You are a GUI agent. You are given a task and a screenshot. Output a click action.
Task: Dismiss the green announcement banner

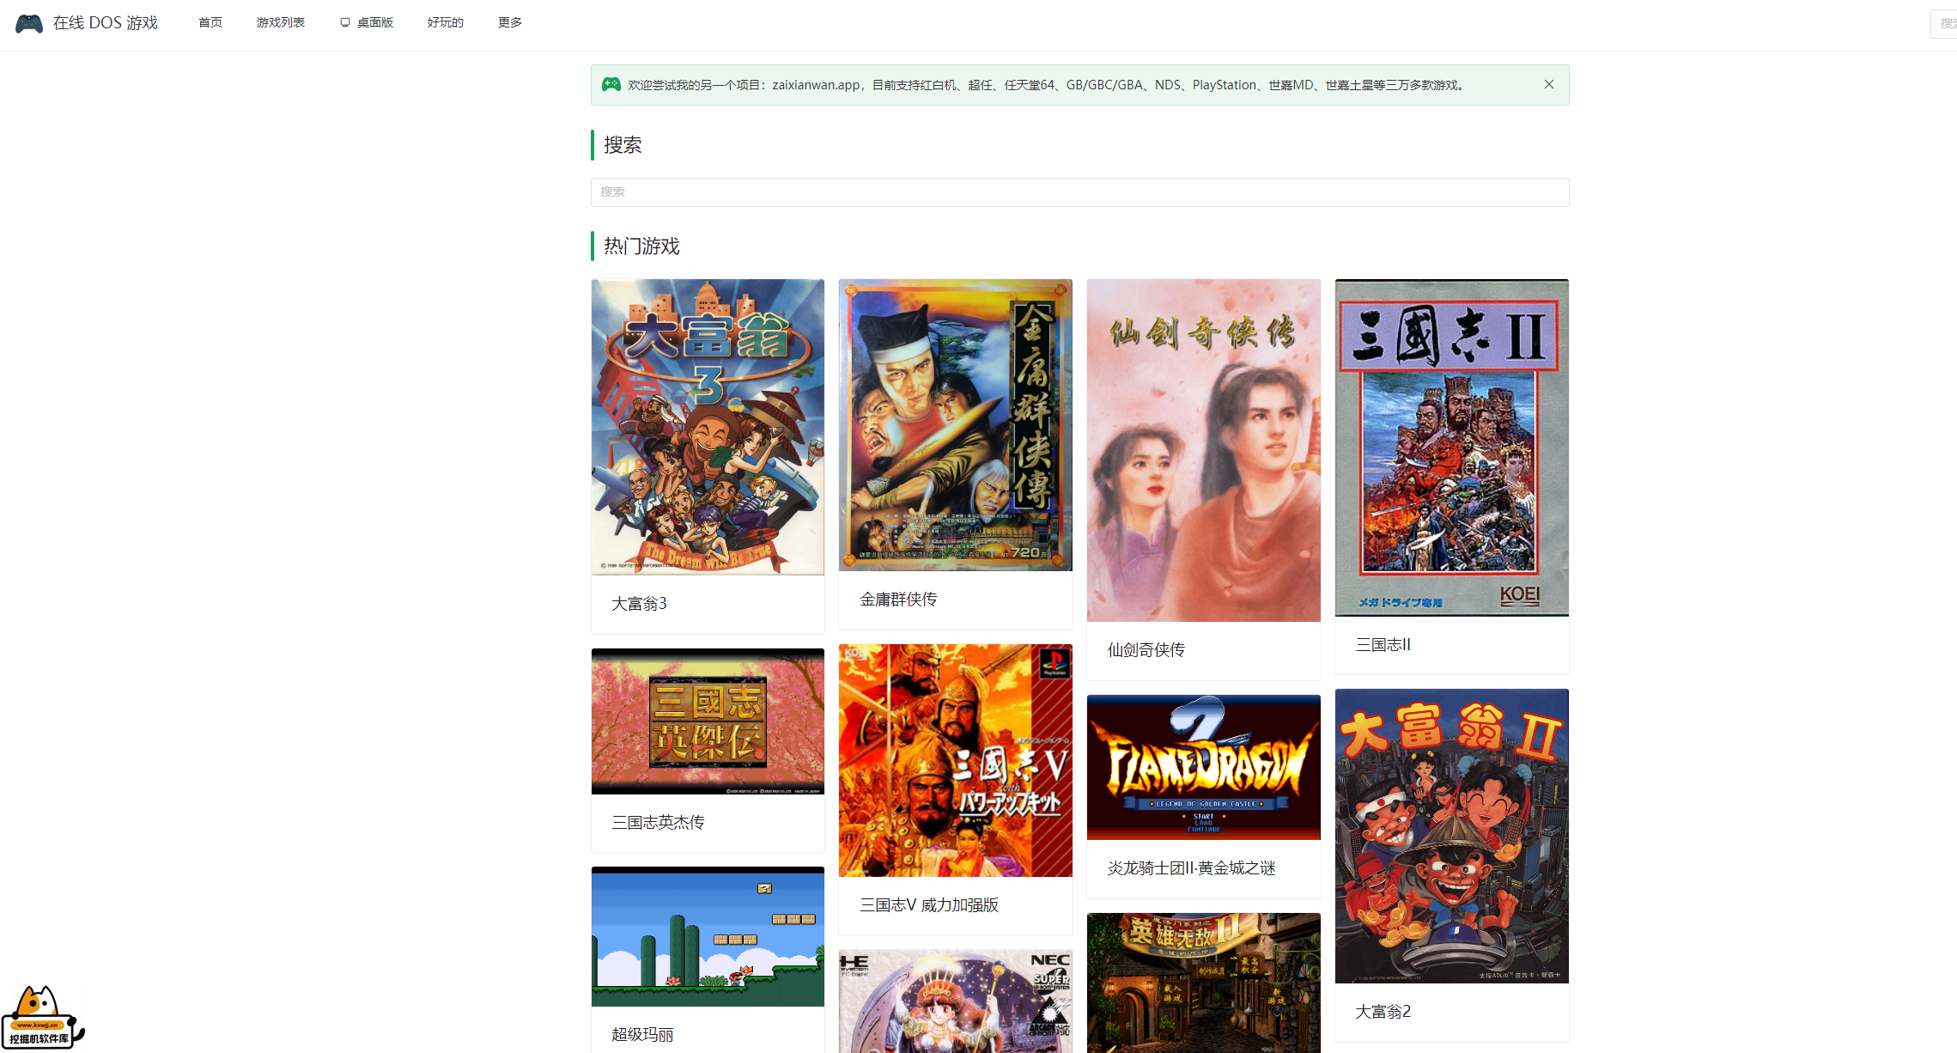click(x=1548, y=84)
